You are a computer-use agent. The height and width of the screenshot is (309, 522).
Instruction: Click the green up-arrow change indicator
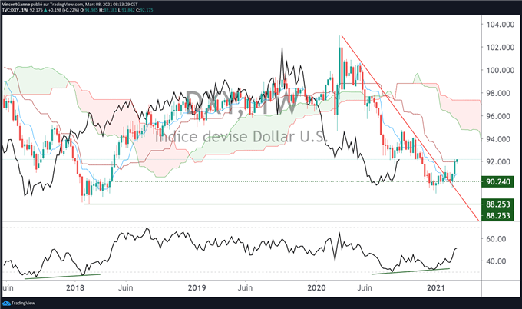[45, 10]
